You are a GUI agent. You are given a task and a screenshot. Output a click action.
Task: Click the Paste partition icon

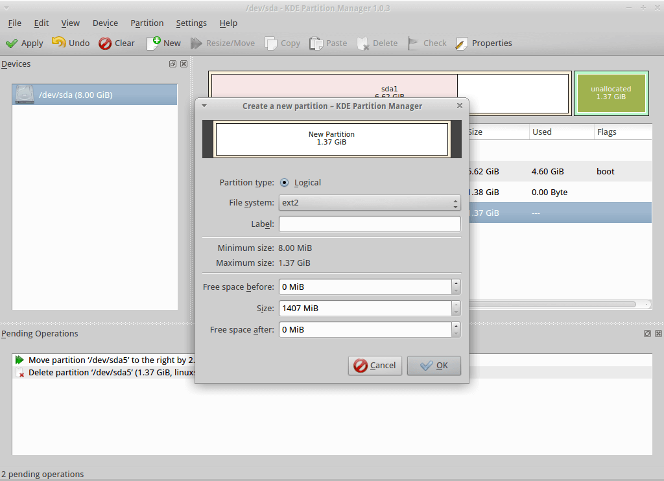[315, 43]
